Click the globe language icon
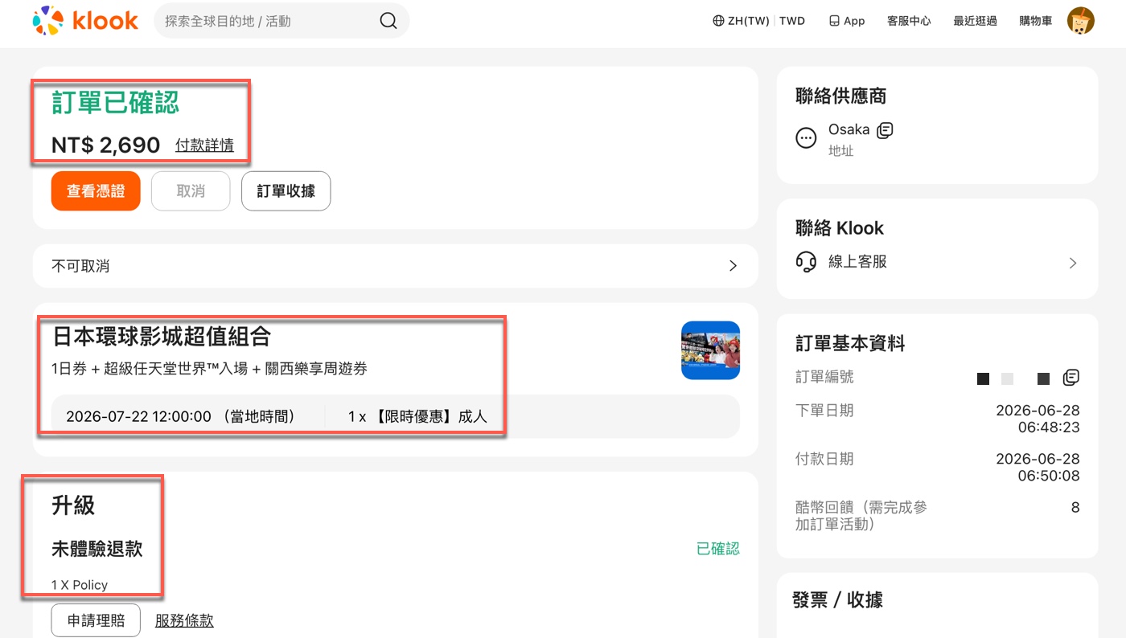1126x638 pixels. click(x=718, y=21)
